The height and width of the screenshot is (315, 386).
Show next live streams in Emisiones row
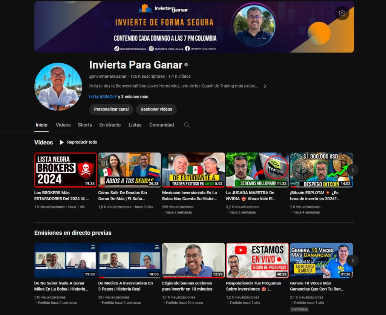352,261
